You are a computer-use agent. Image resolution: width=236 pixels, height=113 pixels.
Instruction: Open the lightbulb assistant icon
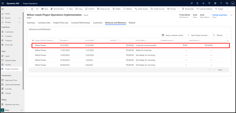197,3
